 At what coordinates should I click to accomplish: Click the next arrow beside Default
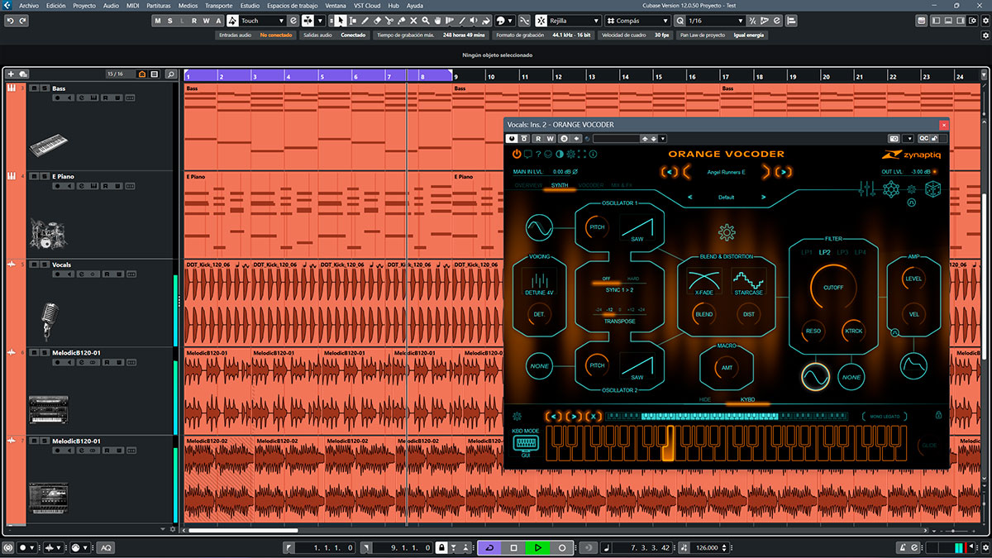763,198
